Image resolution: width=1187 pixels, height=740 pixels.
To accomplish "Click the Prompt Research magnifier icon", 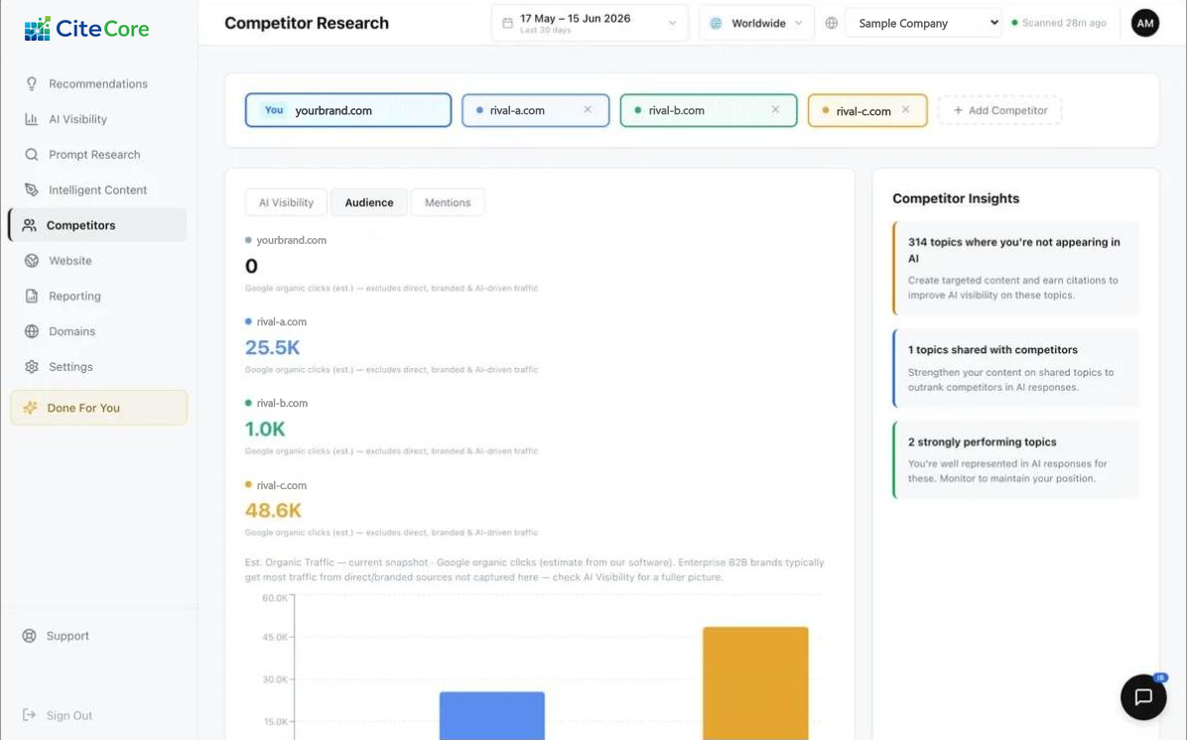I will click(x=31, y=155).
